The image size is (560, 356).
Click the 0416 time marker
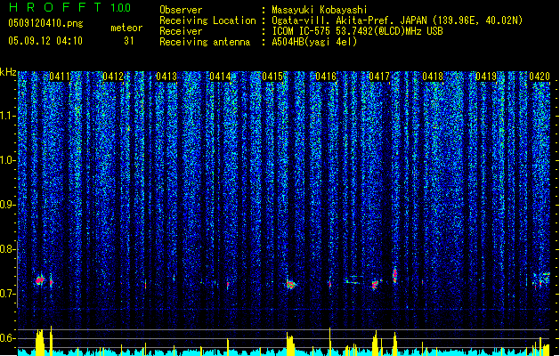tap(326, 77)
